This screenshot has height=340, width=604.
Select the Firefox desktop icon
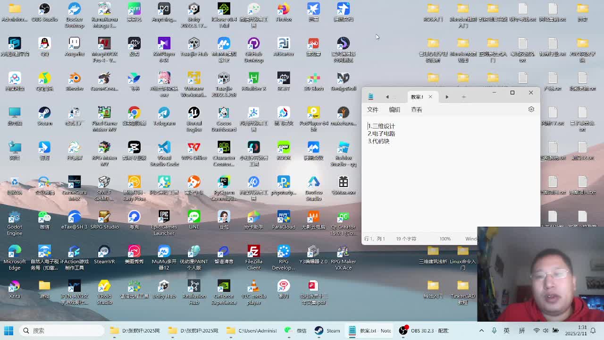[x=284, y=13]
